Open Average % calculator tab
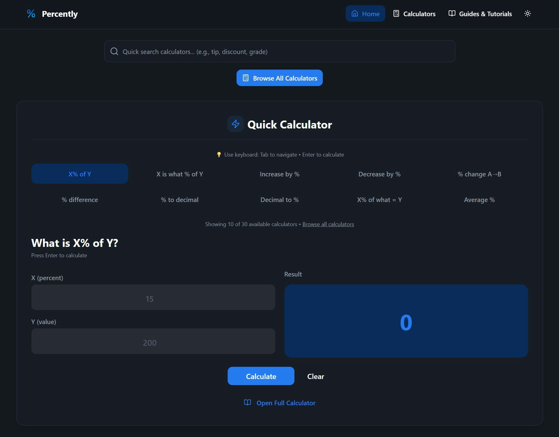Viewport: 559px width, 437px height. (479, 200)
